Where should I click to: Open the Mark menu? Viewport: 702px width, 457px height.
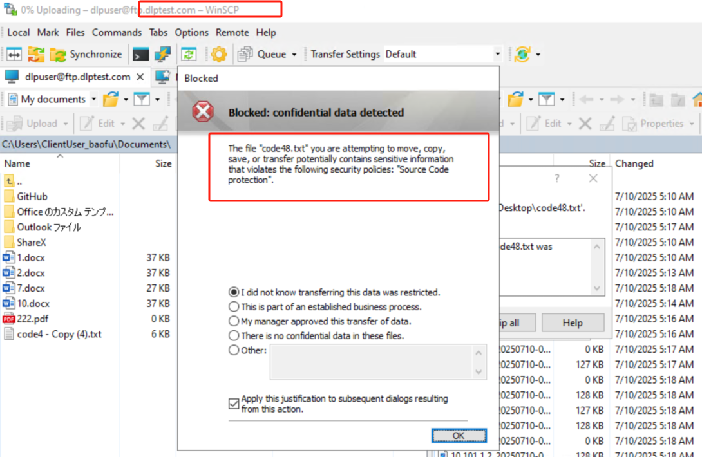coord(48,33)
